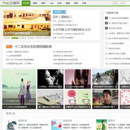Open the 教你一招！7种方法 text link

click(x=20, y=60)
